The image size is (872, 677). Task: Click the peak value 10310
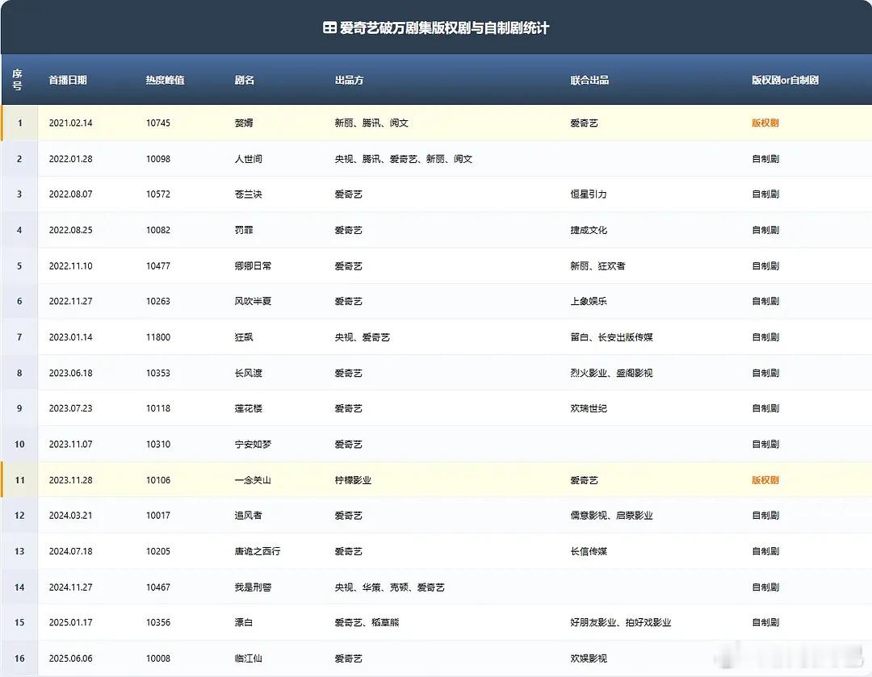pyautogui.click(x=158, y=444)
